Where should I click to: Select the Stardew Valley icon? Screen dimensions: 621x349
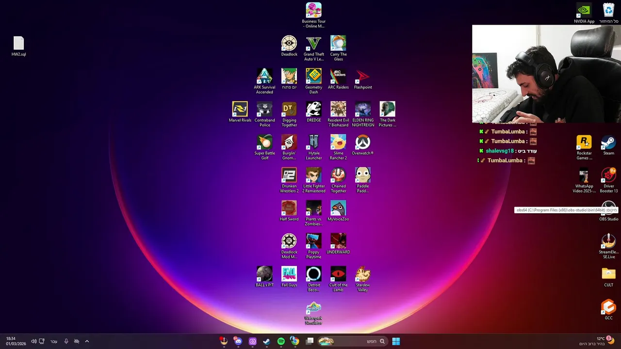(363, 279)
